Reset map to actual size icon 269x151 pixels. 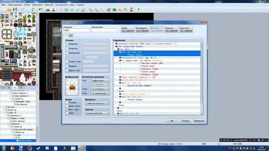click(102, 9)
